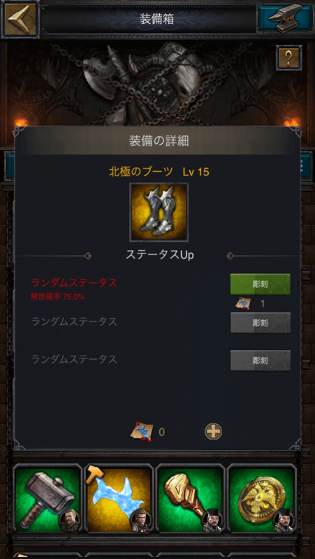Tap the plus icon to add scrolls

click(x=213, y=432)
